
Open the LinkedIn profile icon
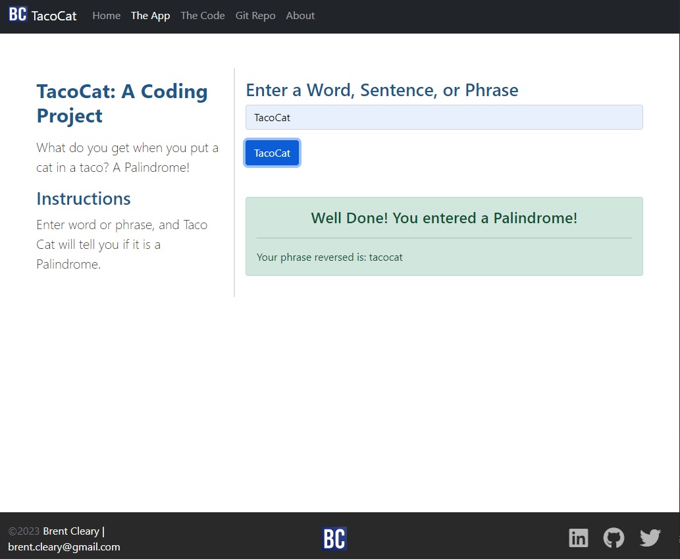pyautogui.click(x=578, y=538)
